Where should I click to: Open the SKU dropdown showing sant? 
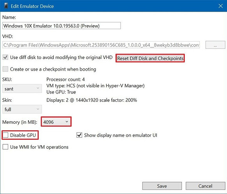click(22, 88)
